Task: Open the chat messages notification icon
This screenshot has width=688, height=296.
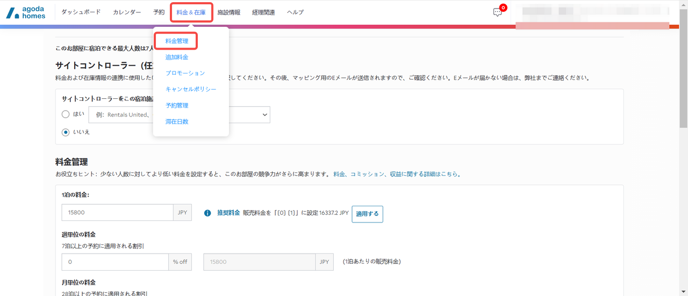Action: [498, 12]
